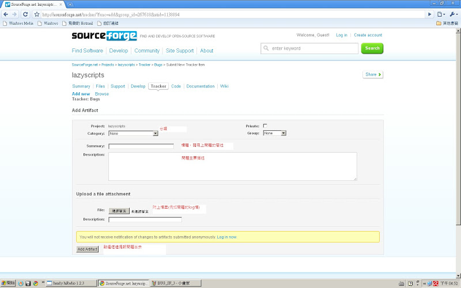
Task: Switch to the Files tab
Action: (100, 86)
